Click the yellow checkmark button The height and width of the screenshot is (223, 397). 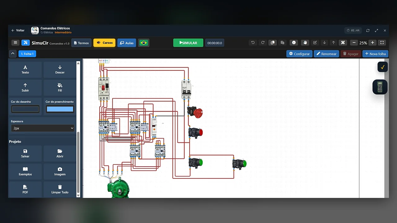pyautogui.click(x=382, y=67)
